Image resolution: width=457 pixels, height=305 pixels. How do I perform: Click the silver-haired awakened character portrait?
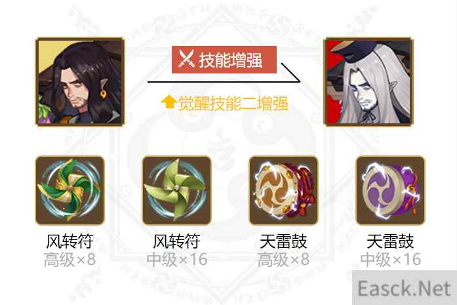coord(368,81)
